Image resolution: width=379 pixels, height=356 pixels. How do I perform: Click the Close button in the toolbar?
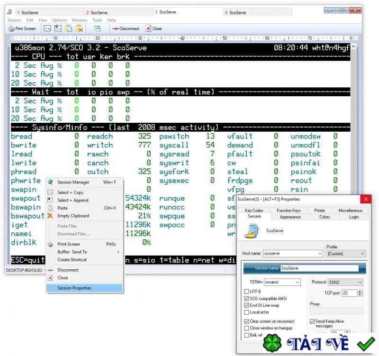154,28
